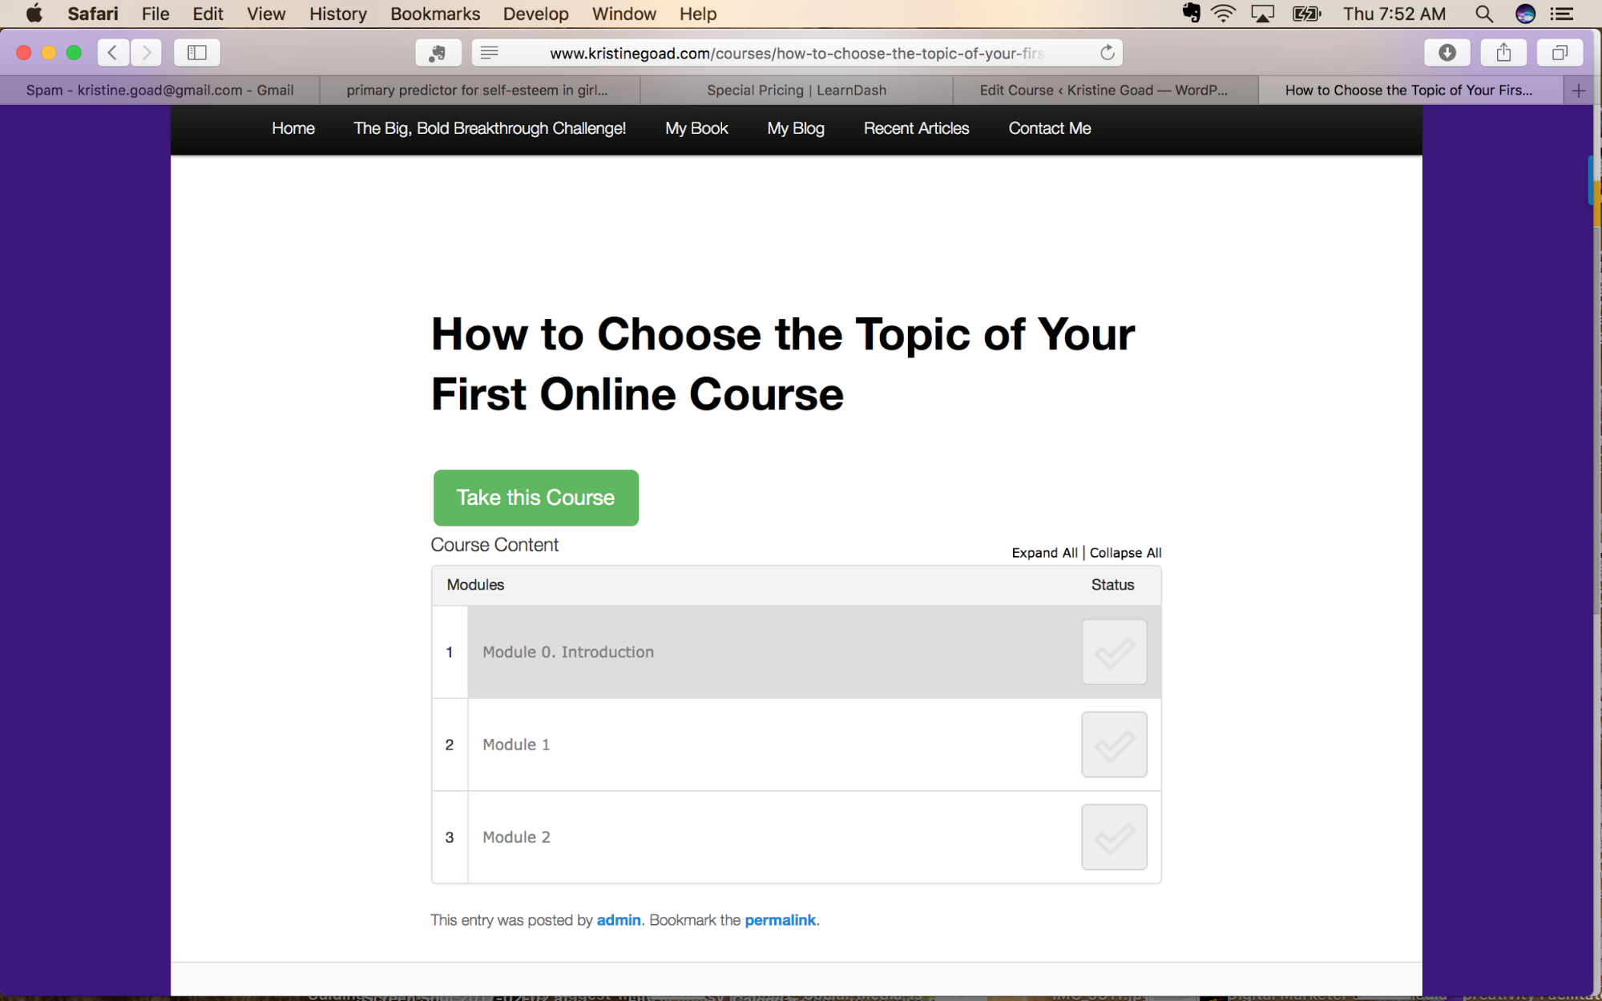Viewport: 1602px width, 1001px height.
Task: Click the Take this Course button
Action: tap(535, 497)
